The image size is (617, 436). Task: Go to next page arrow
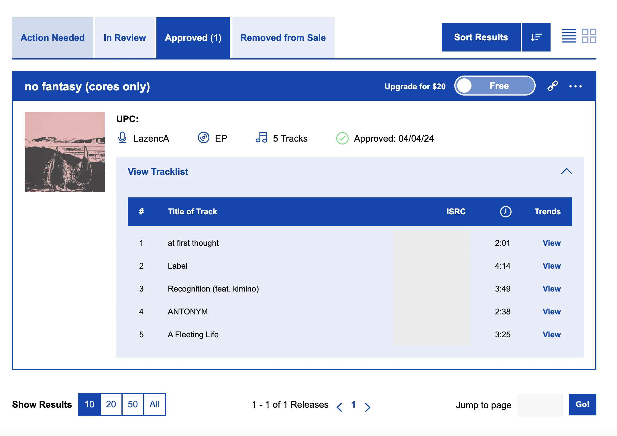pyautogui.click(x=368, y=407)
